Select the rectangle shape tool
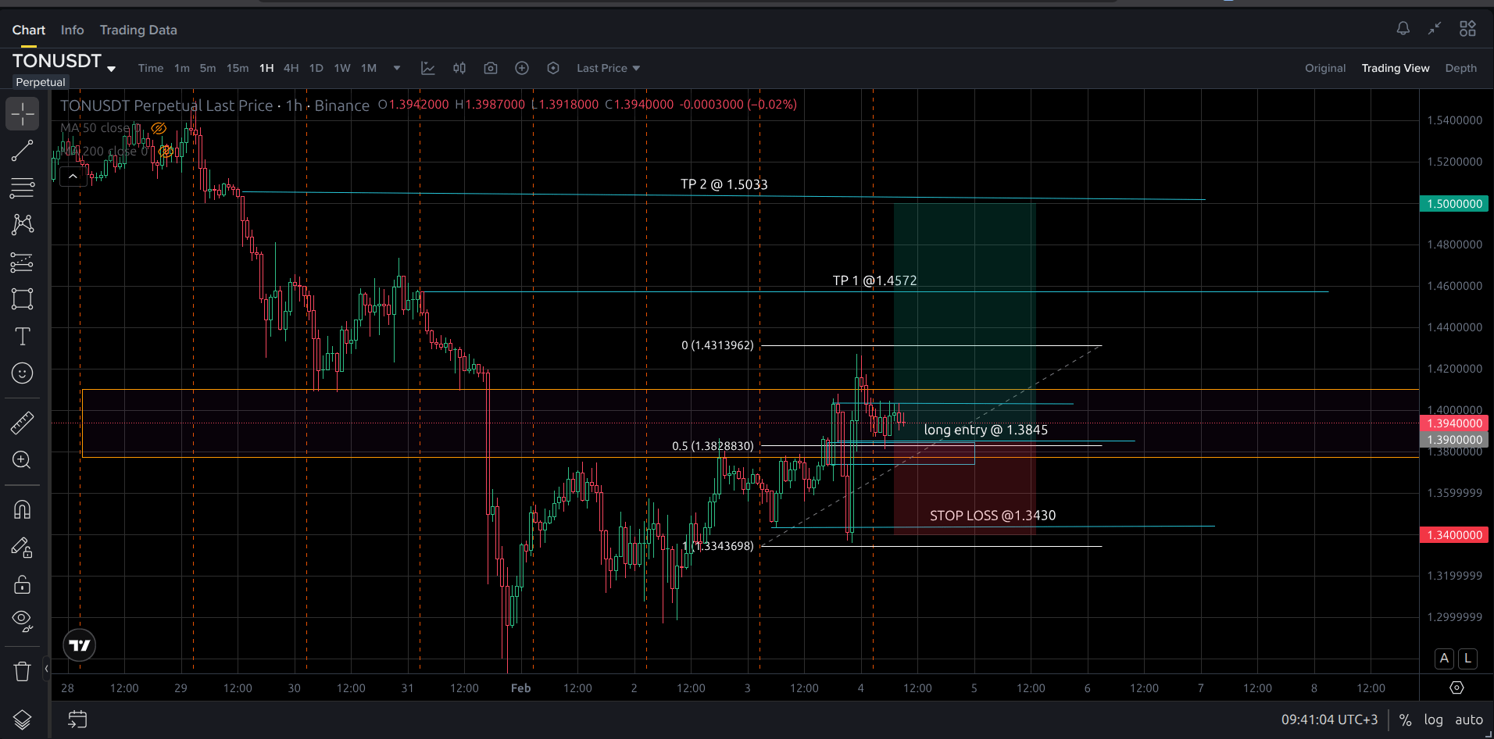The height and width of the screenshot is (739, 1494). click(23, 299)
